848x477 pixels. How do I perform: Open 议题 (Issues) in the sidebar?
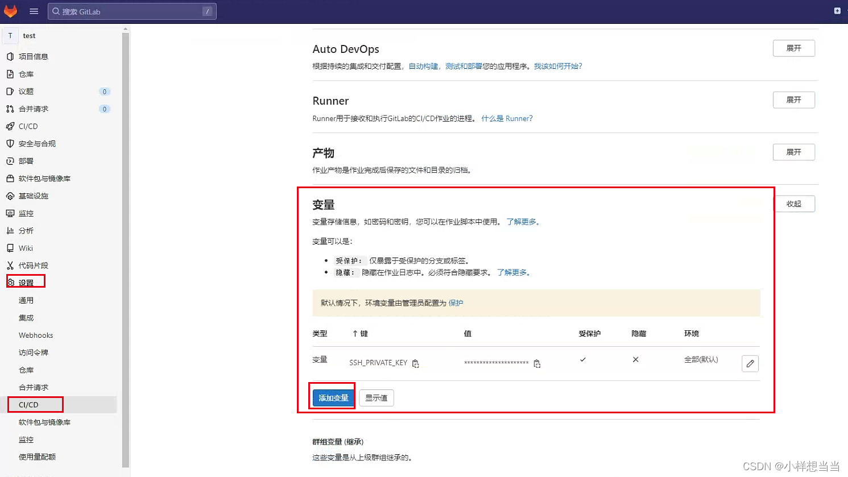(27, 91)
